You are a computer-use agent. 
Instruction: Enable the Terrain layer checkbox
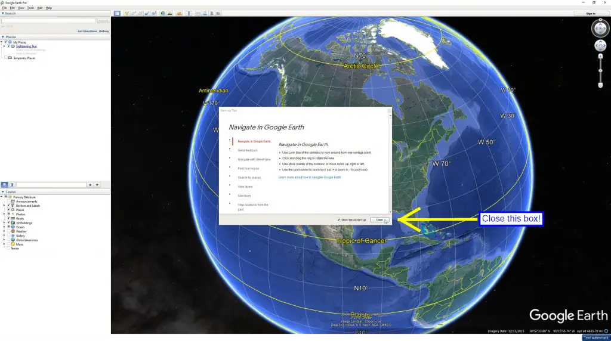point(8,249)
